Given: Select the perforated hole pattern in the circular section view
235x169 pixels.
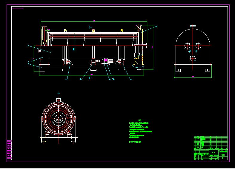Looking at the screenshot, I should (x=69, y=119).
